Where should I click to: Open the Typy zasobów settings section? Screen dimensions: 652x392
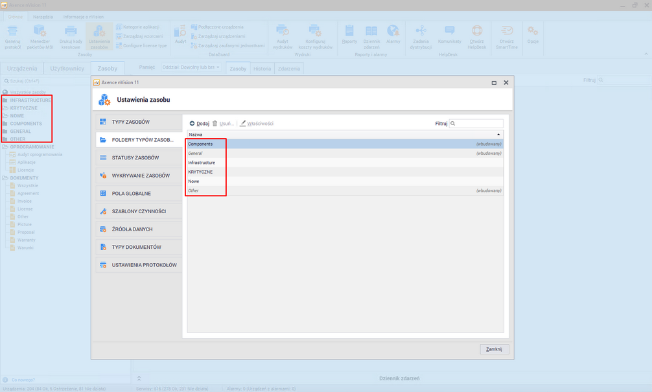point(131,122)
